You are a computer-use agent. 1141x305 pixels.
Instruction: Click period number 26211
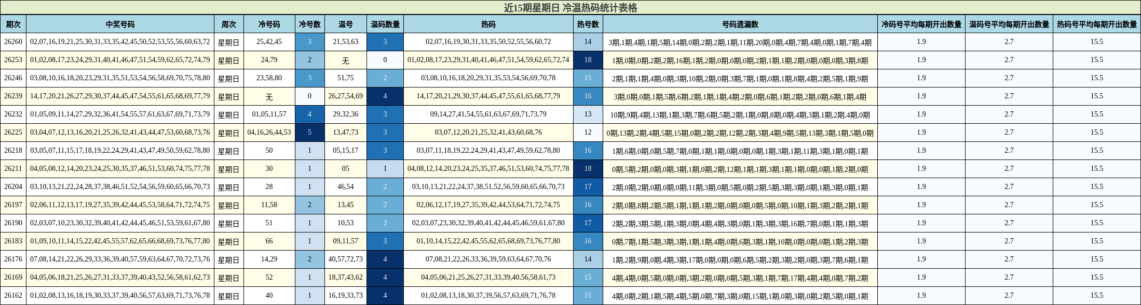point(13,169)
